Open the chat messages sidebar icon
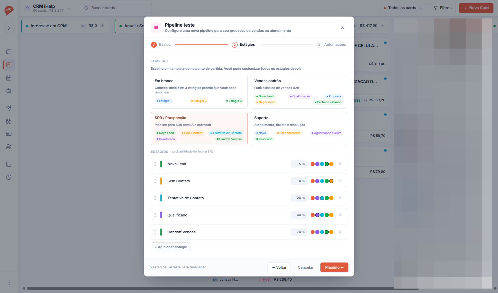Viewport: 498px width, 293px height. [9, 52]
